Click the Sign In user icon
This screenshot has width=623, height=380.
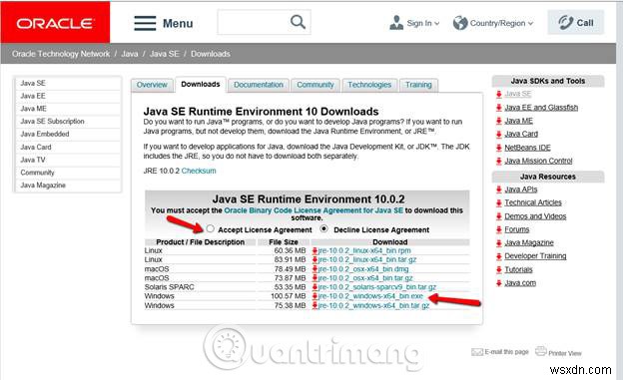tap(396, 23)
